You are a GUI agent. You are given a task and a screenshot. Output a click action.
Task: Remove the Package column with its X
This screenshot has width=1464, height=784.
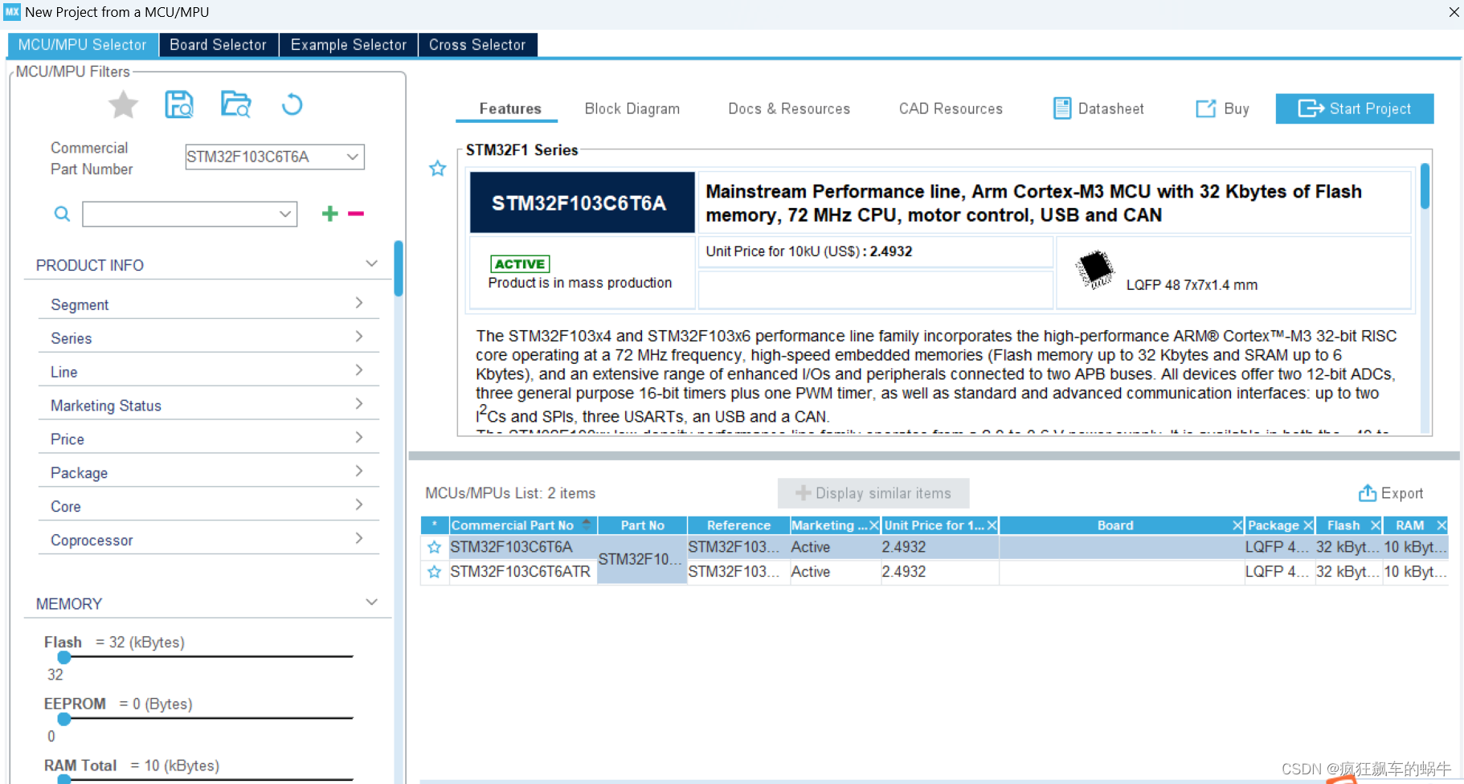(1307, 525)
